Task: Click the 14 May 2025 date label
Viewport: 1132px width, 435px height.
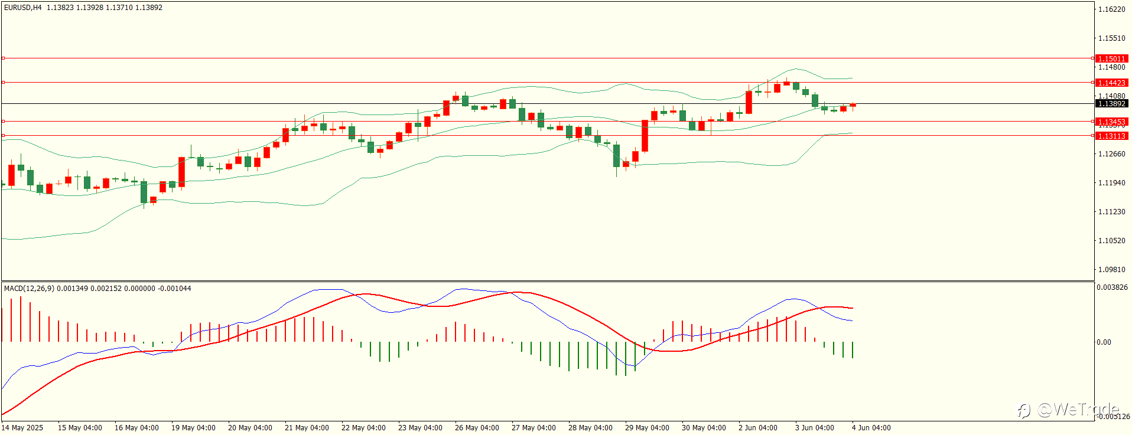Action: click(22, 428)
